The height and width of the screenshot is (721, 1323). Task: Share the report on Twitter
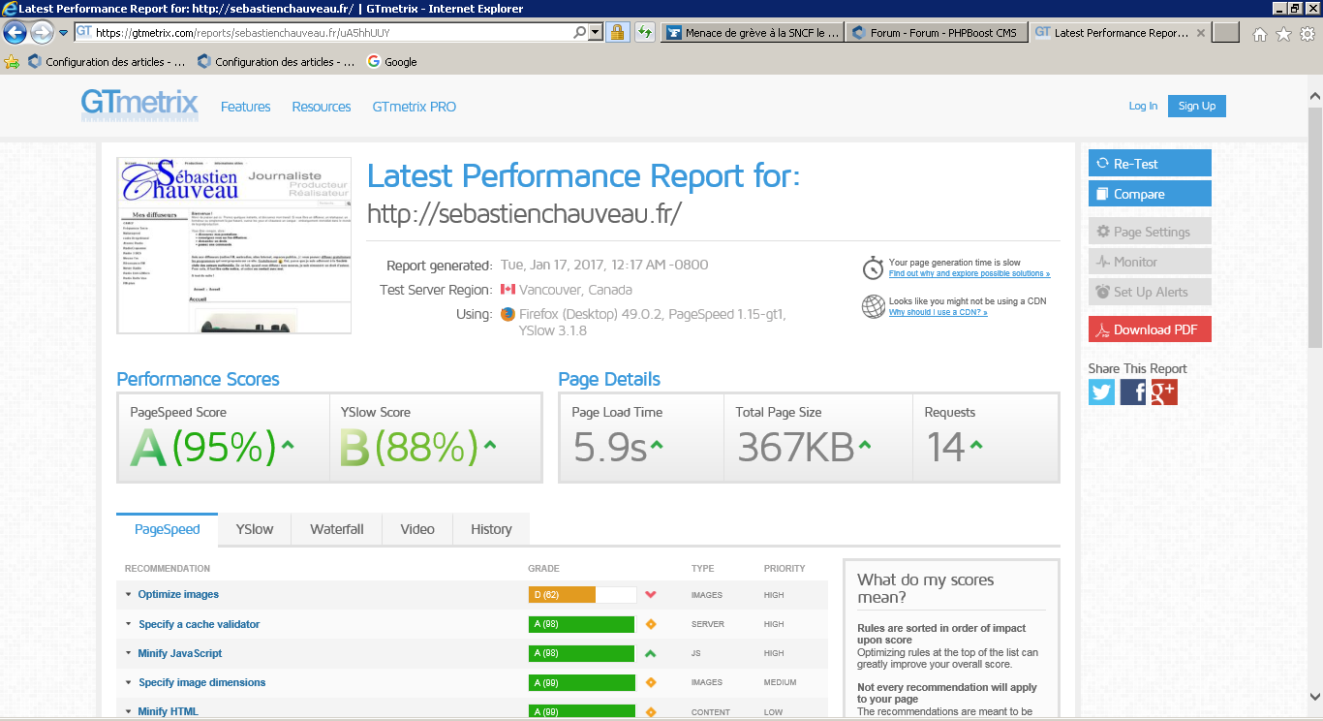(1101, 392)
